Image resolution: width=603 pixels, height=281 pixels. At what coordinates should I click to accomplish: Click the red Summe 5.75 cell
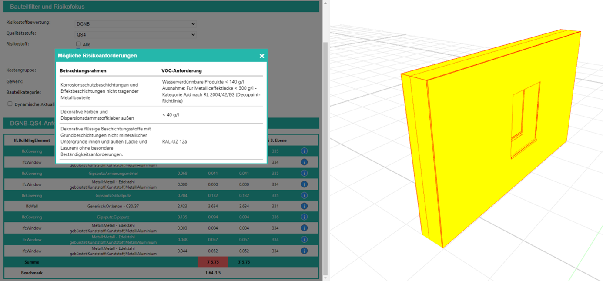tap(213, 262)
